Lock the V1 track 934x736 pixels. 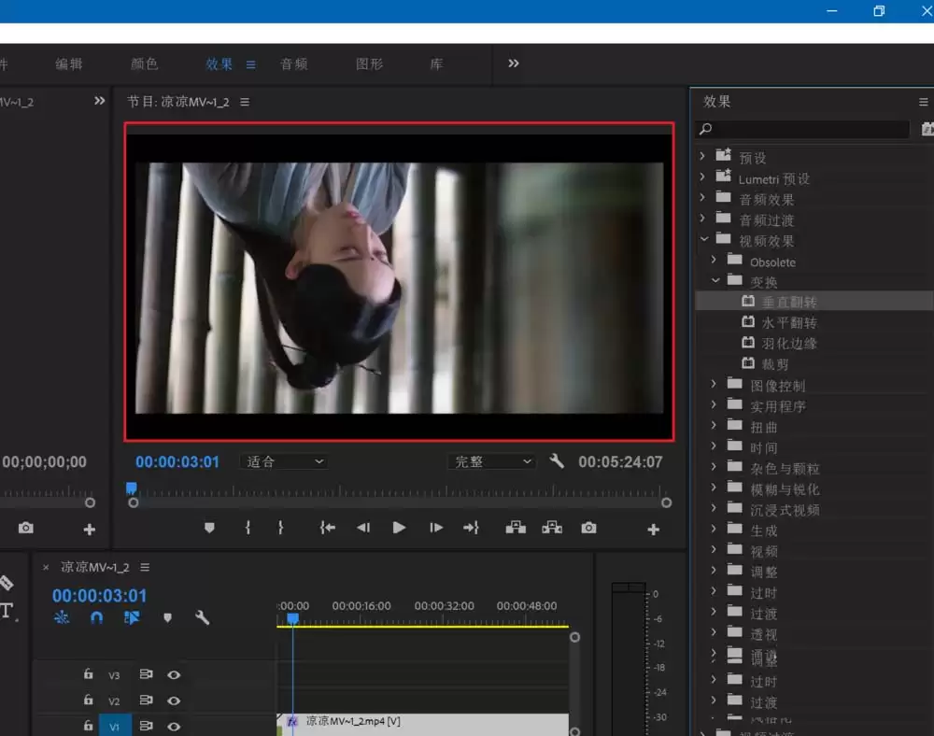88,726
